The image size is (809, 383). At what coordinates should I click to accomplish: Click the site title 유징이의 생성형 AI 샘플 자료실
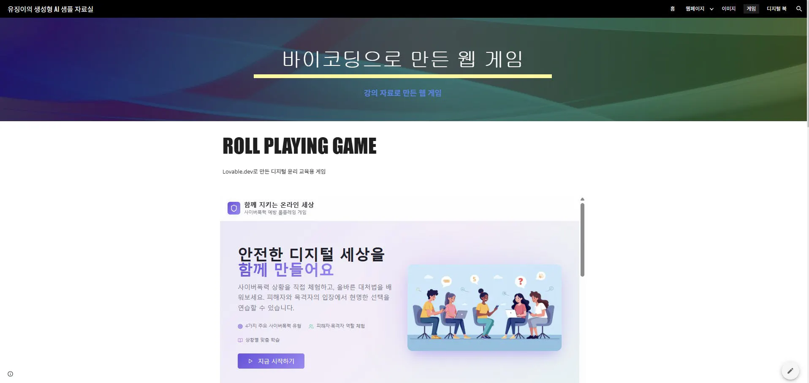tap(50, 9)
